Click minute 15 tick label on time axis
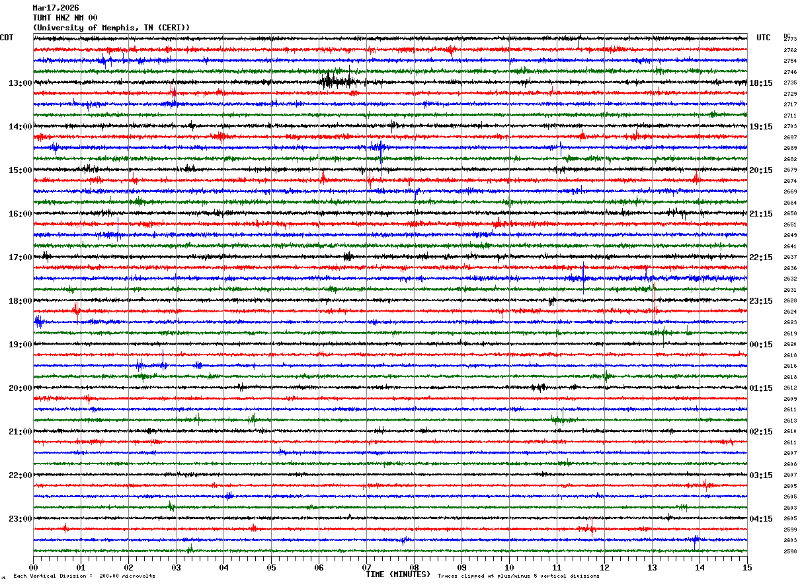Viewport: 800px width, 585px height. [747, 567]
